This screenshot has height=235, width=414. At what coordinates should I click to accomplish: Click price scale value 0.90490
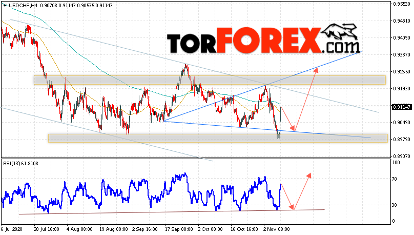(x=402, y=123)
